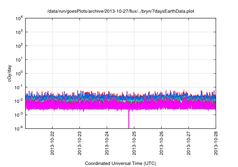Click the 2013-10-28 date tick label

coord(216,143)
